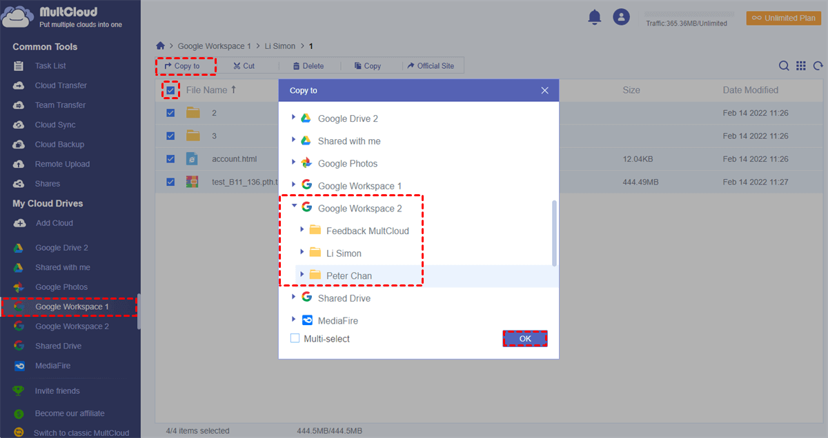Expand Shared with me in dialog tree
The height and width of the screenshot is (438, 828).
click(x=294, y=140)
